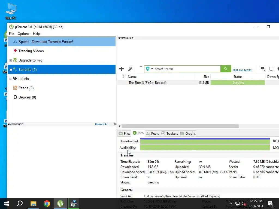279x209 pixels.
Task: Click the Torrents arrows icon in sidebar
Action: coord(15,69)
